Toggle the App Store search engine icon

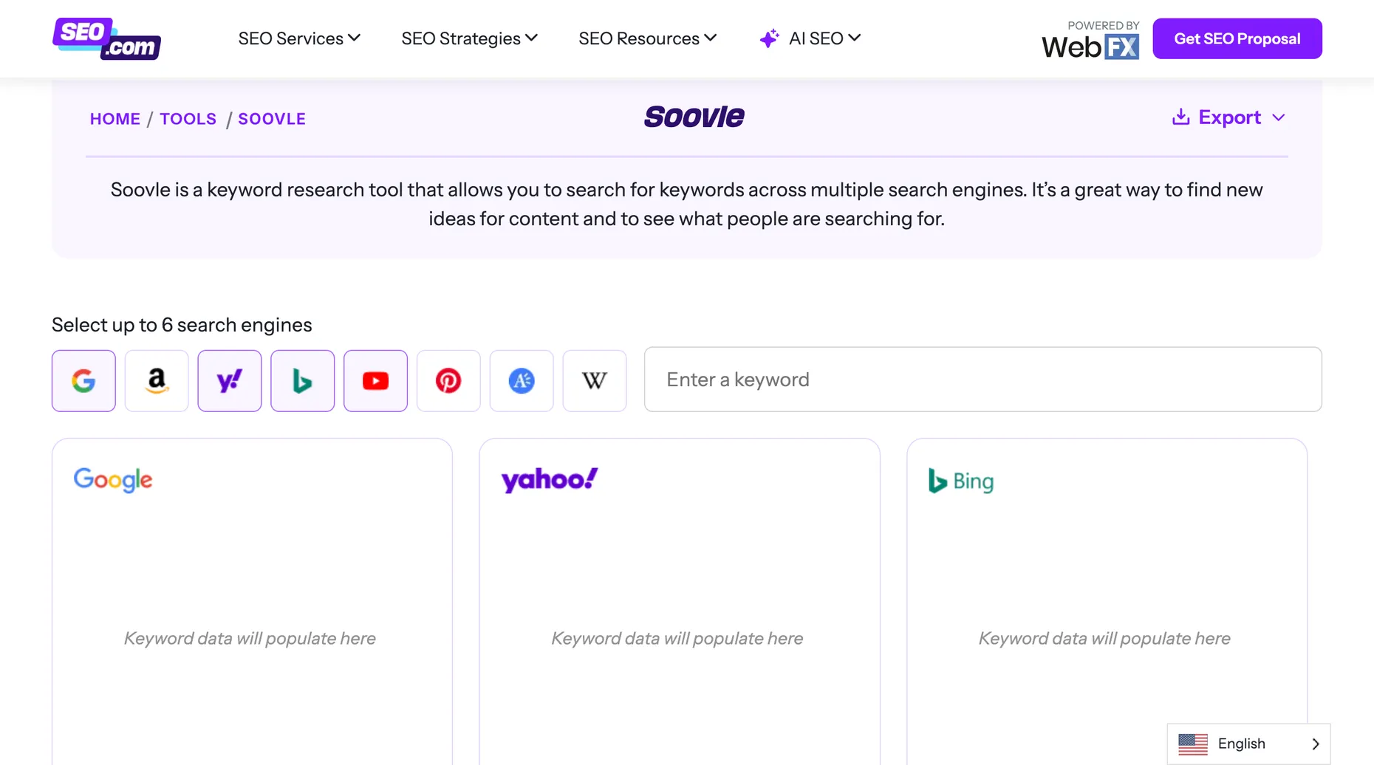(522, 381)
